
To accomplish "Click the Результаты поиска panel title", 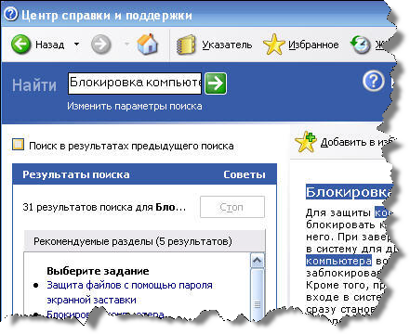I will pyautogui.click(x=76, y=174).
